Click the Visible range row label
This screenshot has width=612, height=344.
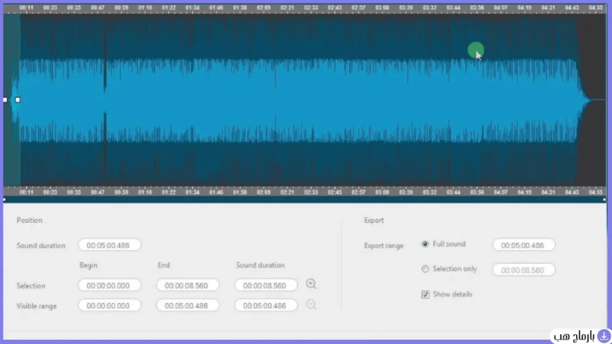click(x=36, y=306)
